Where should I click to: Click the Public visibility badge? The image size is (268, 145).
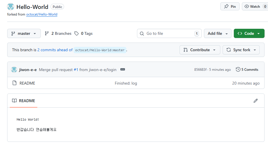[x=57, y=7]
